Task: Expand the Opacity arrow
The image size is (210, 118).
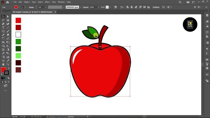Action: (x=98, y=7)
